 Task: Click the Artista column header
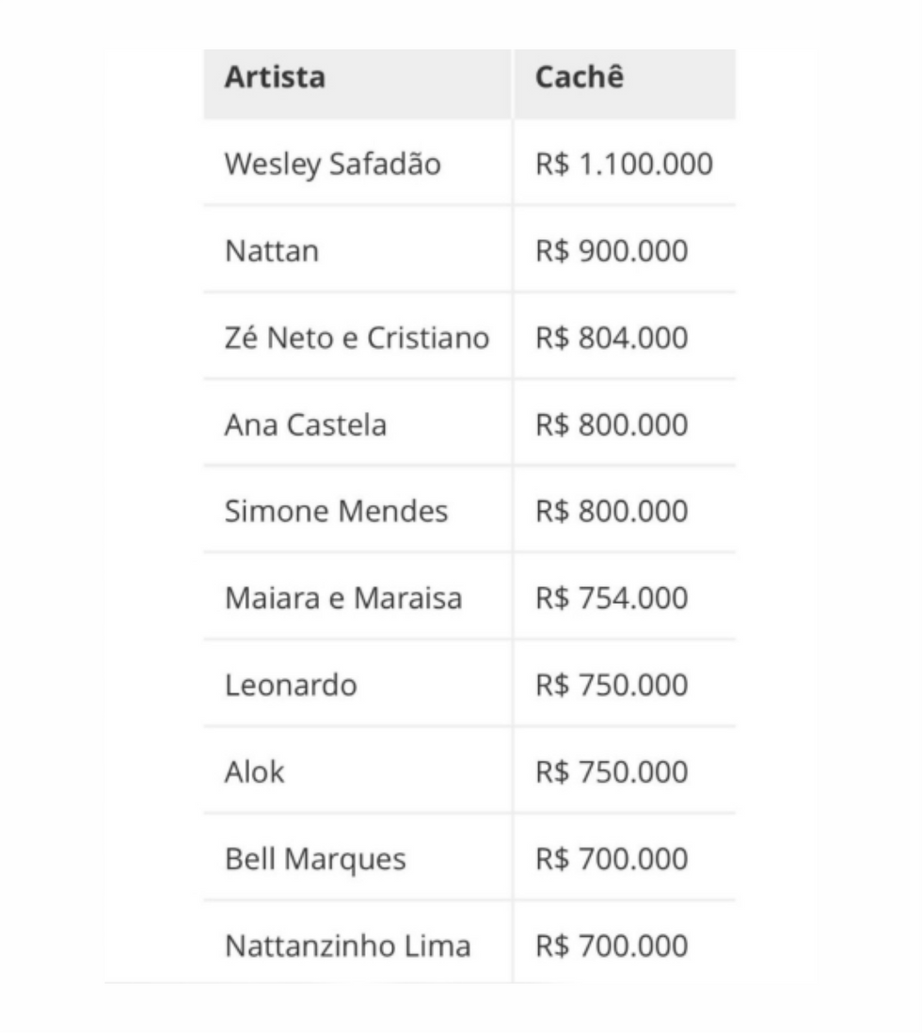[275, 78]
